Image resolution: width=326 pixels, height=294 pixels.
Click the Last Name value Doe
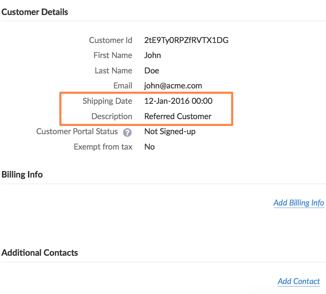[x=152, y=71]
